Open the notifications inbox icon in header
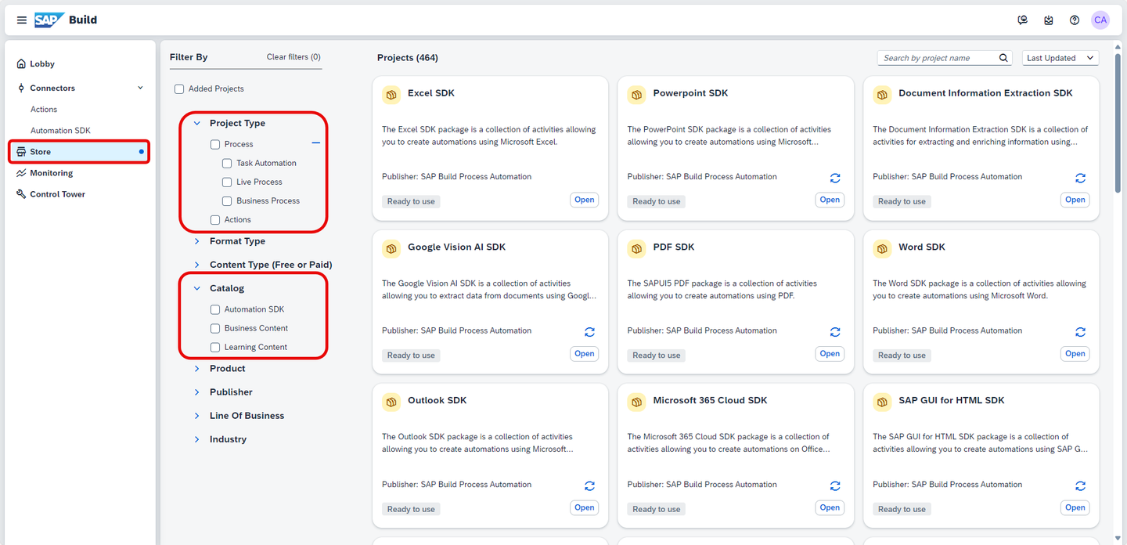Screen dimensions: 1127x545 [x=1049, y=20]
